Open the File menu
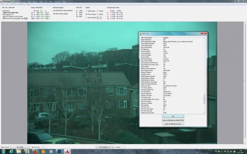This screenshot has height=154, width=247. pyautogui.click(x=2, y=4)
